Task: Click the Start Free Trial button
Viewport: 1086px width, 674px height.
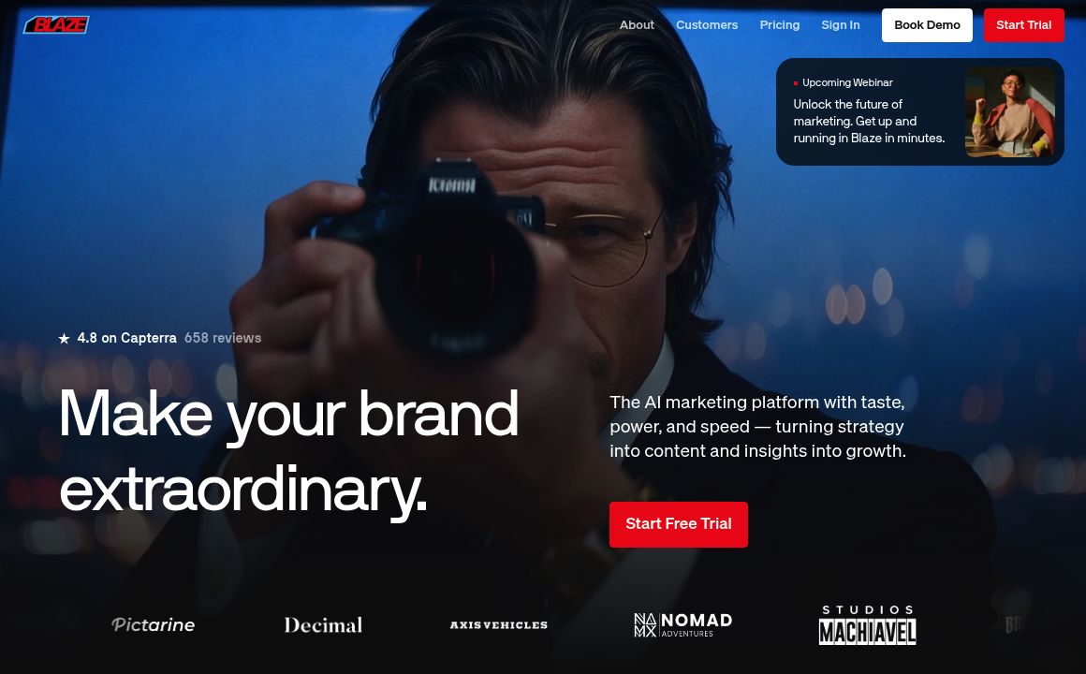Action: tap(678, 524)
